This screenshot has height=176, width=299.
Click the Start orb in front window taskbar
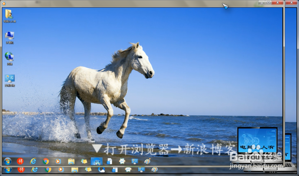[x=8, y=162]
